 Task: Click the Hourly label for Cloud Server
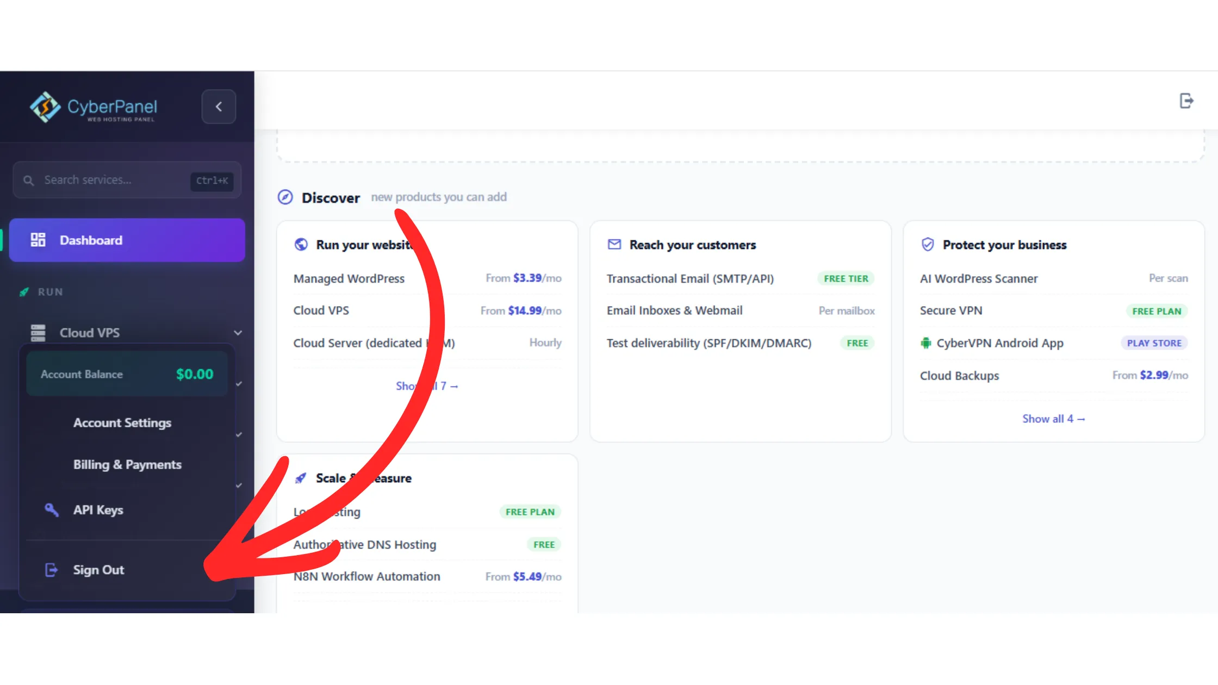[545, 342]
